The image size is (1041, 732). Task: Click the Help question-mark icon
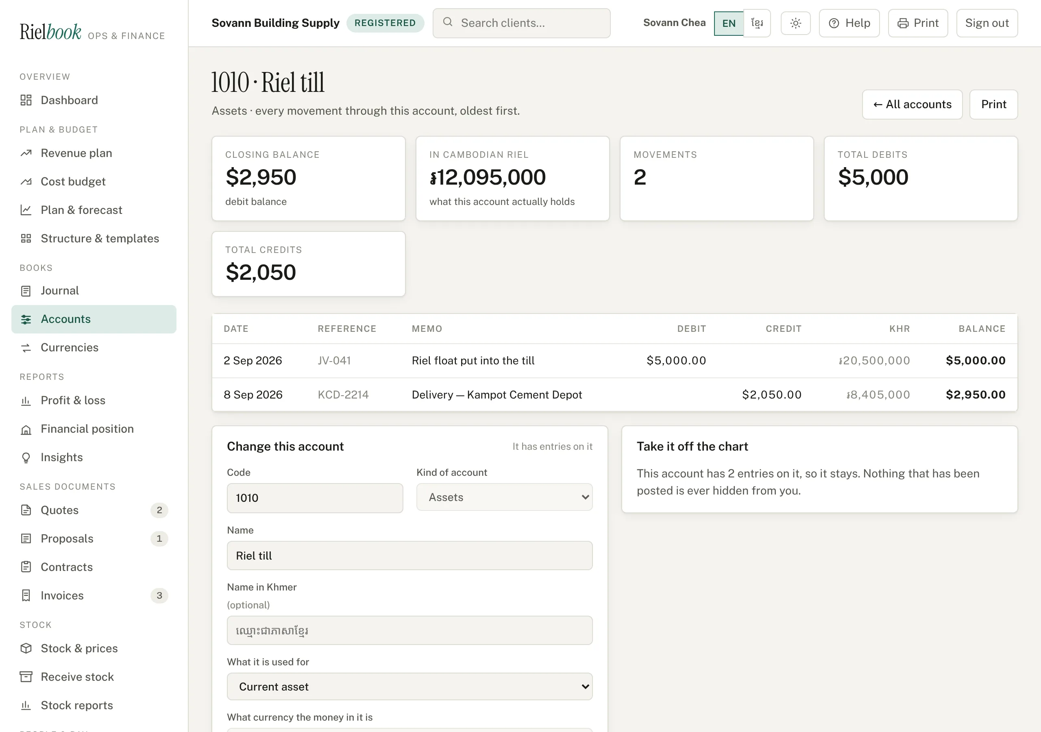834,23
